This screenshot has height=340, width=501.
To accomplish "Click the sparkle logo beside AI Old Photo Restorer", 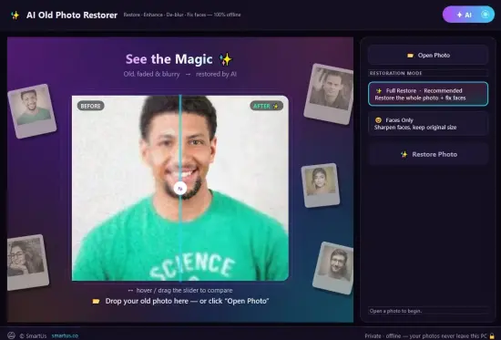I will coord(15,15).
